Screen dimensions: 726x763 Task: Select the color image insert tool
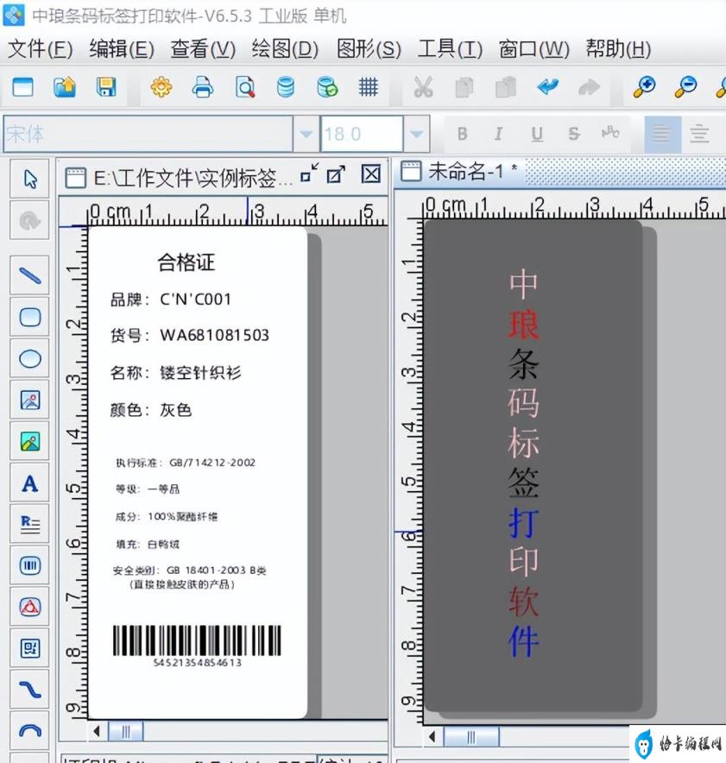tap(30, 442)
